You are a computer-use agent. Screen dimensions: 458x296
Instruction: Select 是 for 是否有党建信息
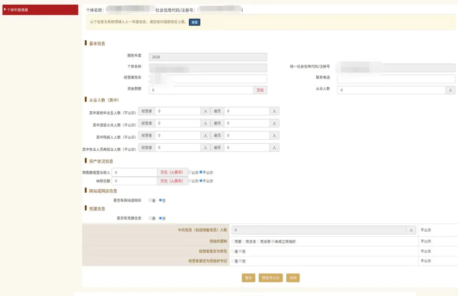click(x=150, y=218)
